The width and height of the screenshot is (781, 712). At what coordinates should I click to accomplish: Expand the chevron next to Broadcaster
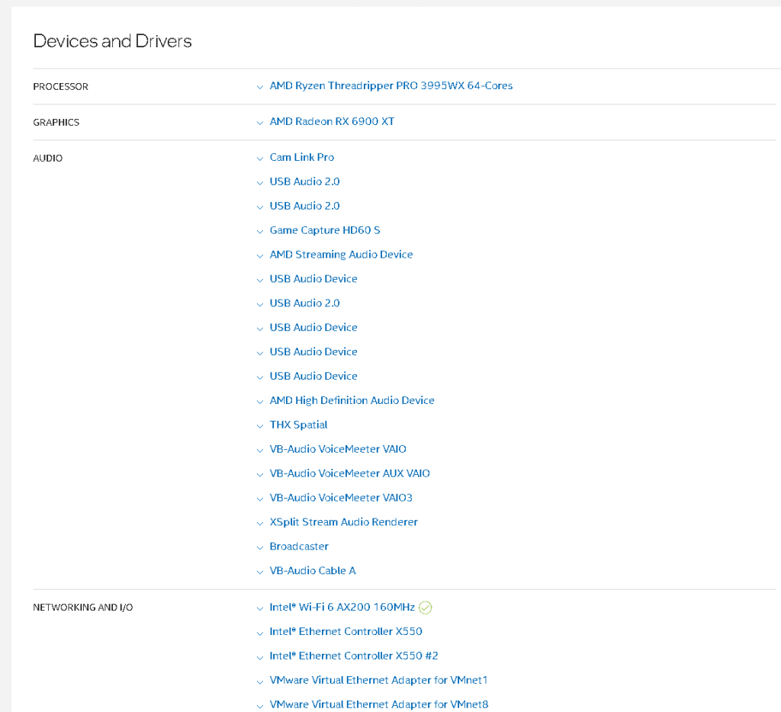[259, 547]
